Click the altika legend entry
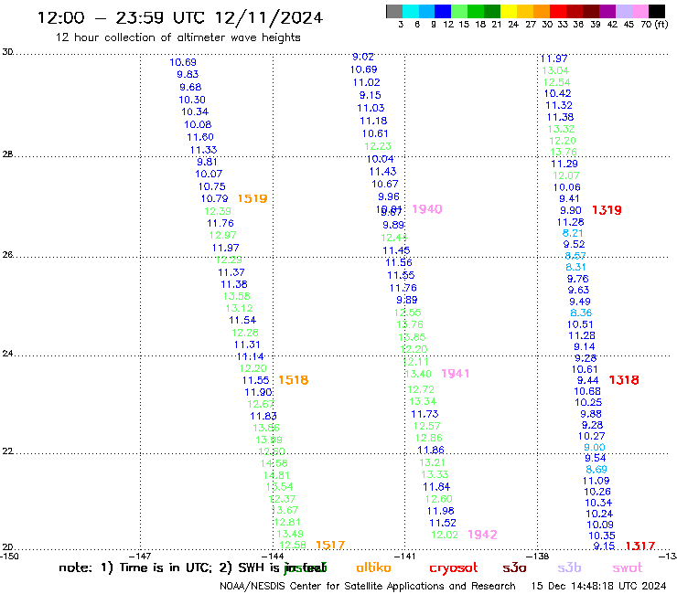This screenshot has height=594, width=677. click(x=373, y=567)
